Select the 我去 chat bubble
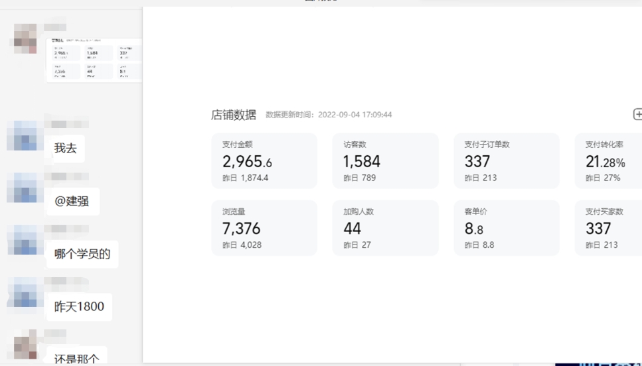This screenshot has width=642, height=366. pyautogui.click(x=65, y=149)
